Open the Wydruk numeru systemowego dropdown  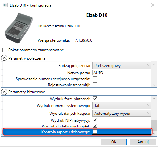pos(122,105)
